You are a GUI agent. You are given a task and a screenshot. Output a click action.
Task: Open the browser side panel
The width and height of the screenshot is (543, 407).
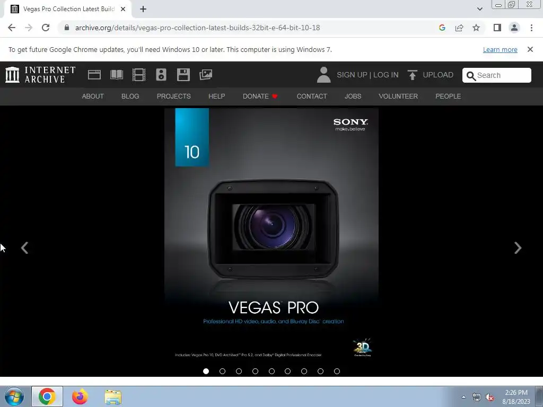click(x=497, y=28)
